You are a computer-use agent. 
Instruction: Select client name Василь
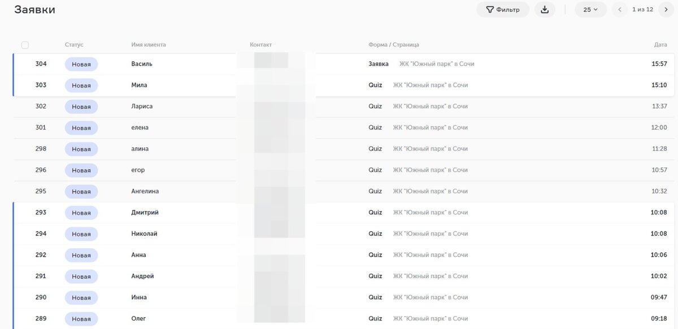click(x=142, y=64)
